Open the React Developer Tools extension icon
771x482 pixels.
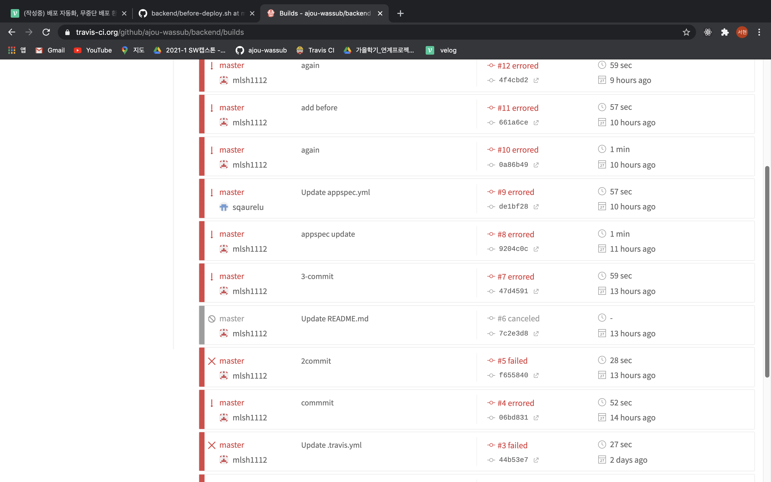point(708,32)
